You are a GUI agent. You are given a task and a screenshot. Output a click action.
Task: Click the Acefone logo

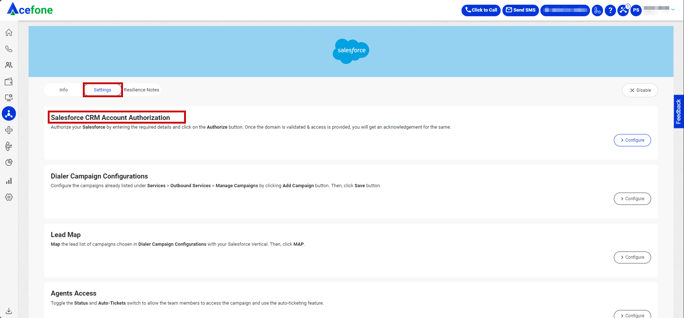tap(30, 9)
